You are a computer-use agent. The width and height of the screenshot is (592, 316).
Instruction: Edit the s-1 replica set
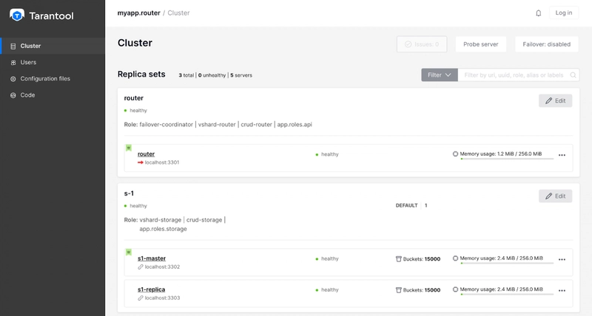[x=555, y=196]
